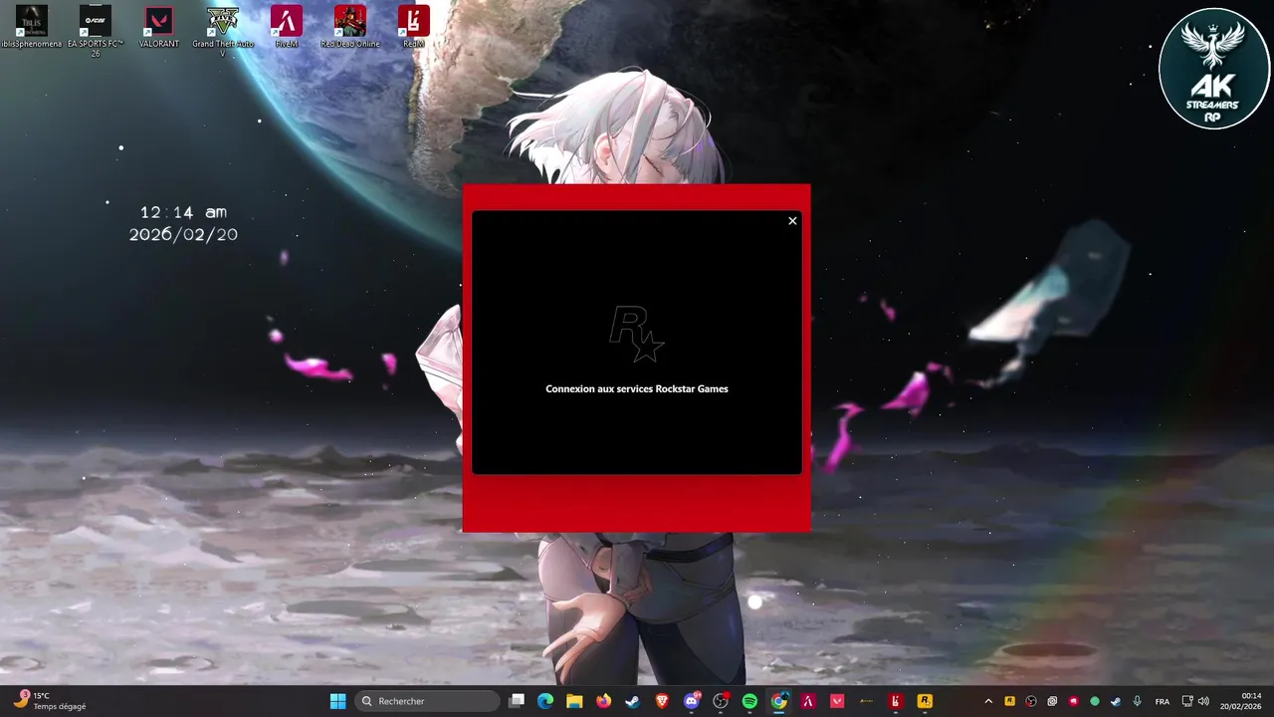
Task: Close the Rockstar Games connection dialog
Action: tap(792, 221)
